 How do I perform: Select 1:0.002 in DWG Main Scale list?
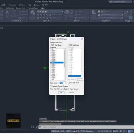point(53,53)
